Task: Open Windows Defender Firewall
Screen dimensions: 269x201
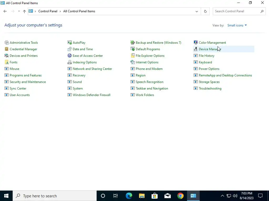Action: [x=91, y=95]
